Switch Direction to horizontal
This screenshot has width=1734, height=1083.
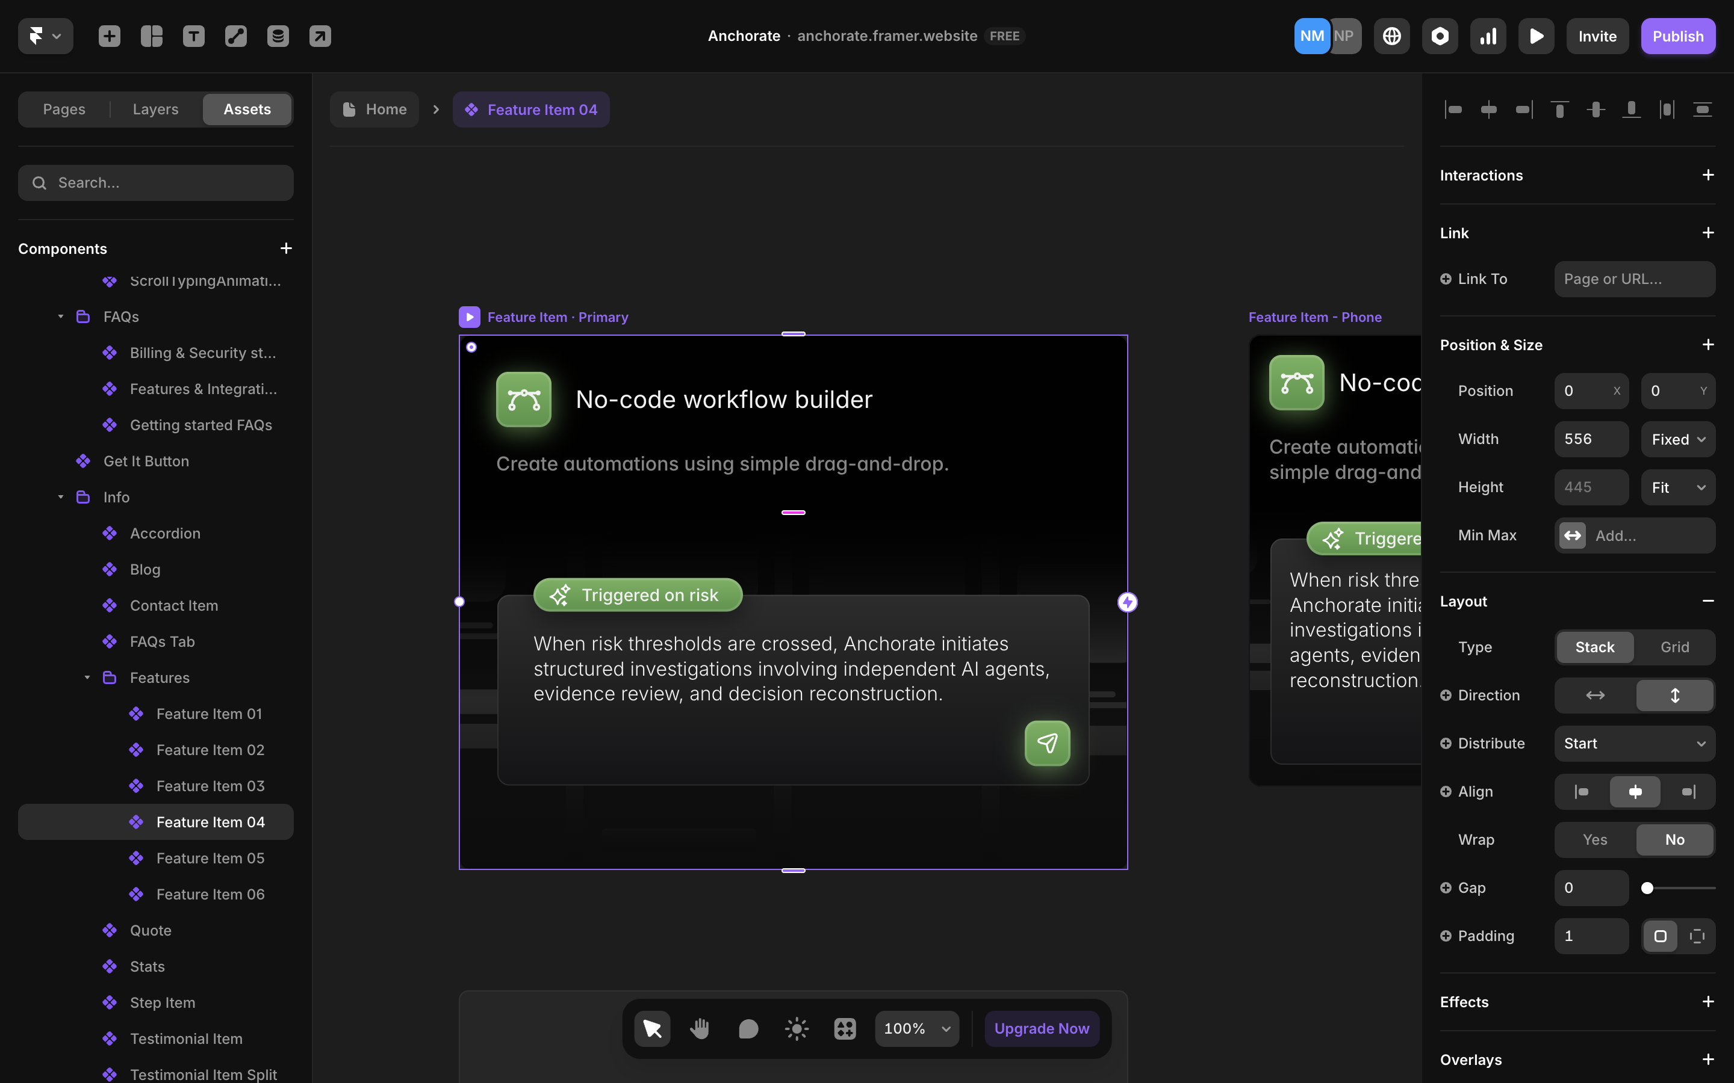[x=1594, y=695]
